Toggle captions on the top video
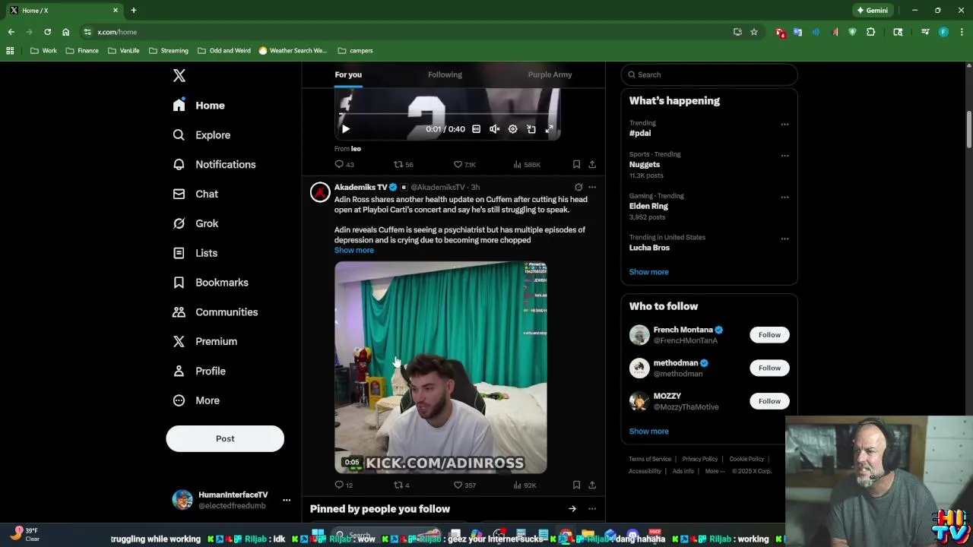This screenshot has height=547, width=973. click(477, 129)
